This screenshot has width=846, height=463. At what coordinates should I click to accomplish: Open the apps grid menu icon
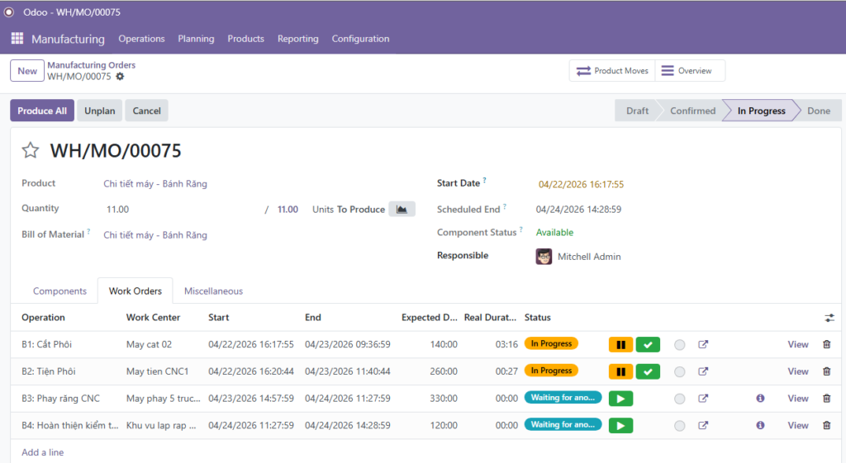point(17,39)
